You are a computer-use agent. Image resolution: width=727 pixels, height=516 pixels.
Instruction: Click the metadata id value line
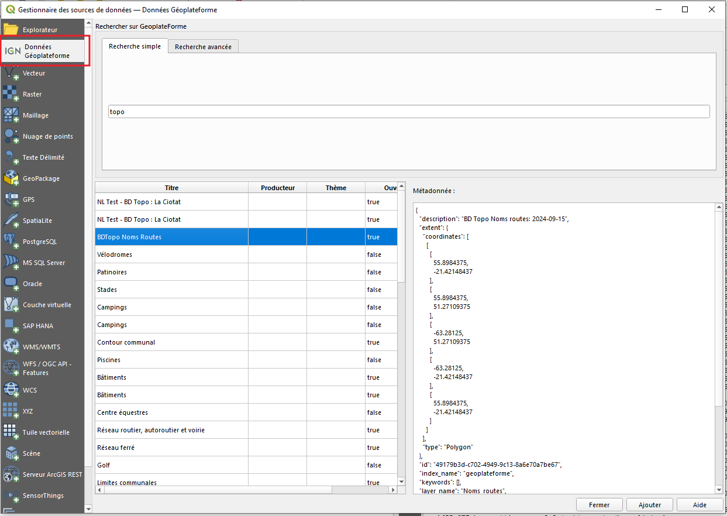pos(490,465)
